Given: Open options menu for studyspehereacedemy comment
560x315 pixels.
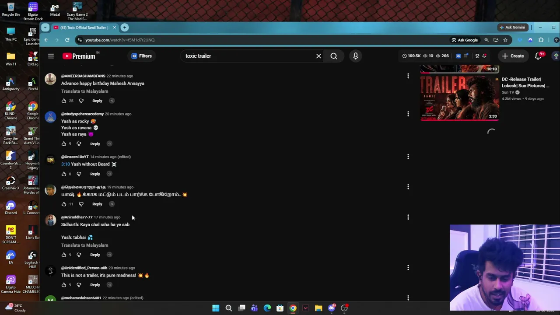Looking at the screenshot, I should (x=408, y=114).
